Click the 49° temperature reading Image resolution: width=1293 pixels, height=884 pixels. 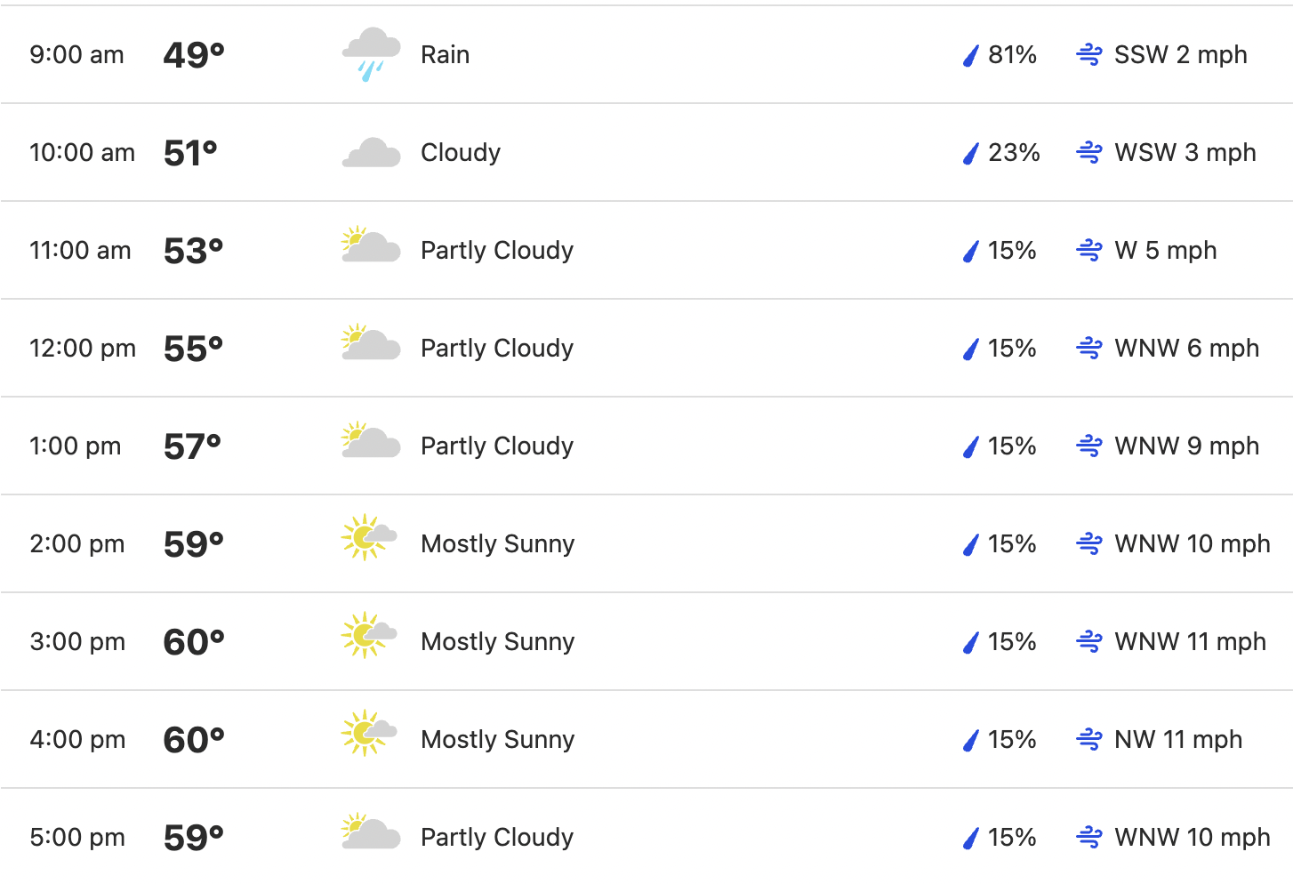tap(194, 55)
